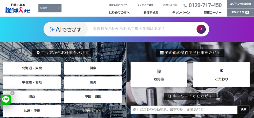Click list icon in その他の条件でお仕事をさがす
Viewport: 254px width, 118px height.
coord(162,53)
